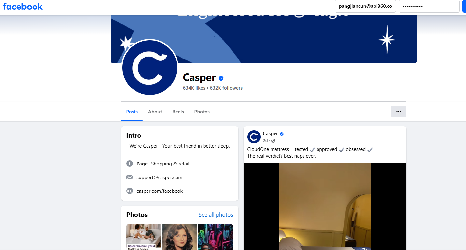This screenshot has height=250, width=466.
Task: Click the globe icon next to casper.com/facebook
Action: (x=130, y=191)
